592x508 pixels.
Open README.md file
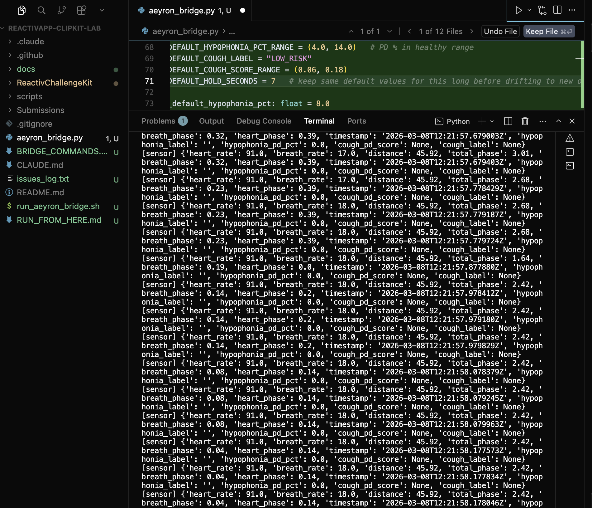click(x=64, y=193)
